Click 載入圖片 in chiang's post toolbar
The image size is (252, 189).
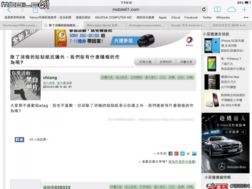[151, 77]
